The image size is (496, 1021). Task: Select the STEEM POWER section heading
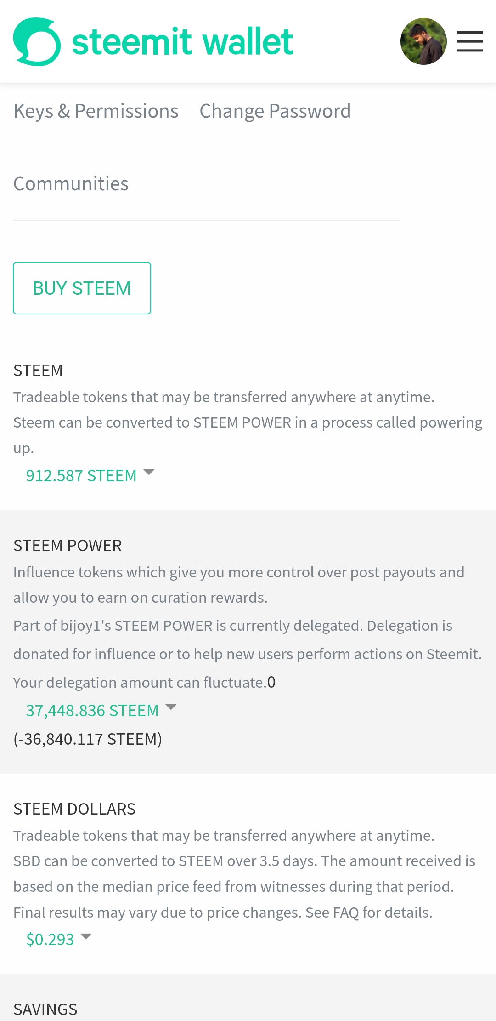click(68, 546)
